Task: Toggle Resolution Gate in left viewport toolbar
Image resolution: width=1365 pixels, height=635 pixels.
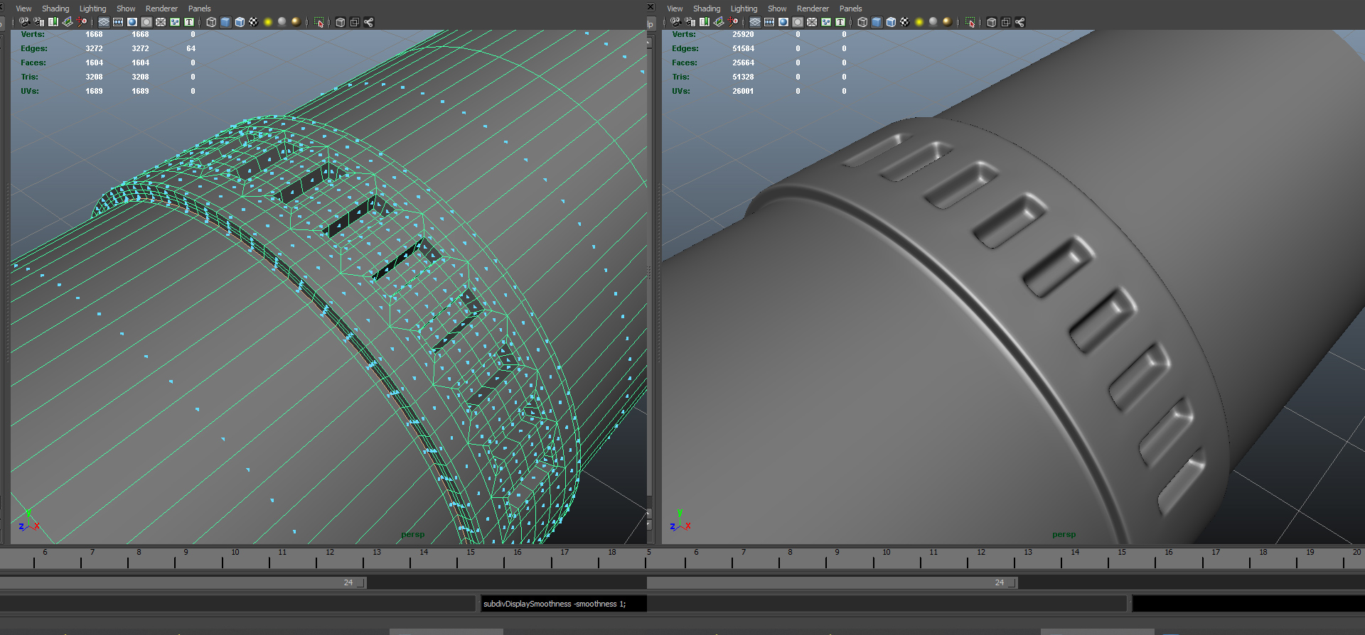Action: pyautogui.click(x=132, y=22)
